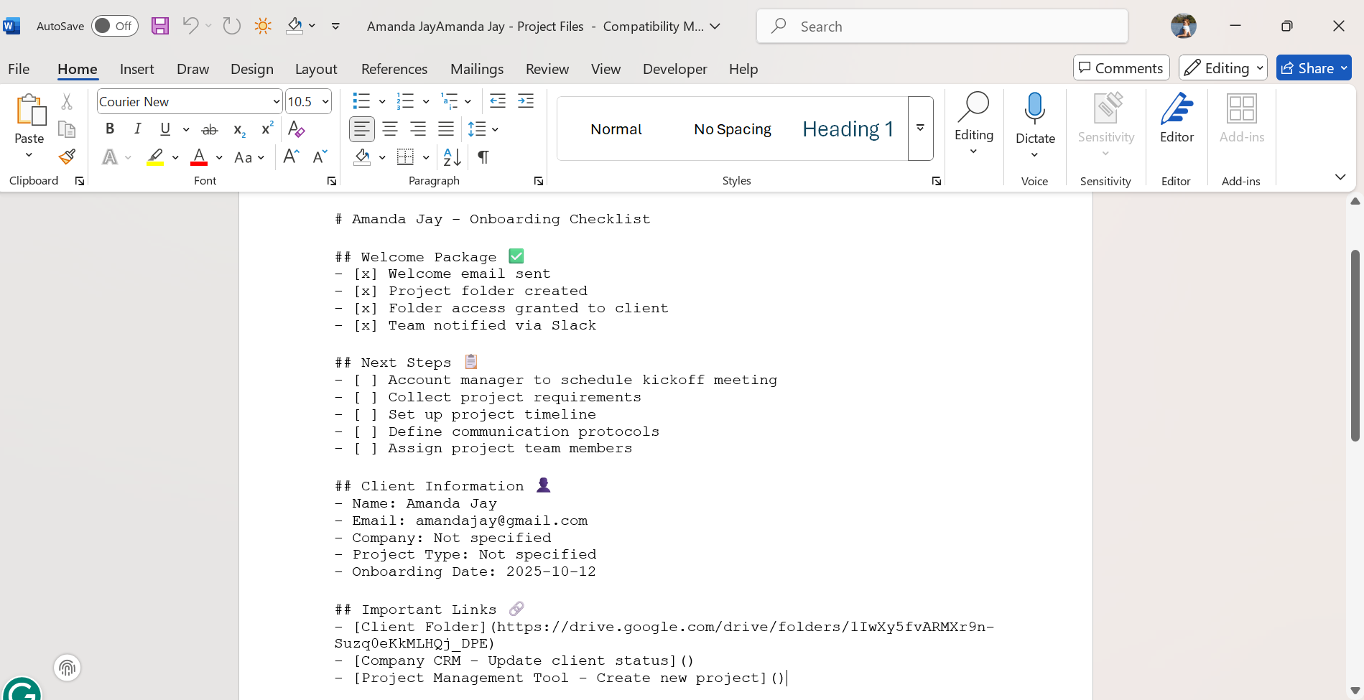Select the Format Painter tool
1364x700 pixels.
pos(66,157)
